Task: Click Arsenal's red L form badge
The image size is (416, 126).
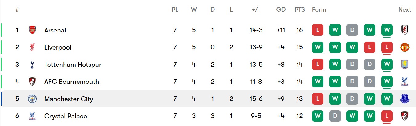Action: pyautogui.click(x=318, y=30)
